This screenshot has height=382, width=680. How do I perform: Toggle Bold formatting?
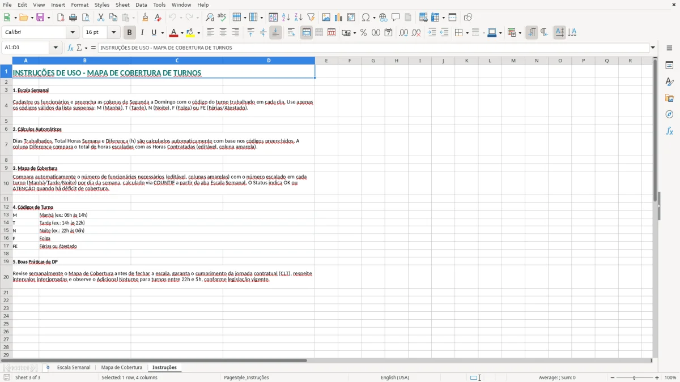tap(129, 33)
